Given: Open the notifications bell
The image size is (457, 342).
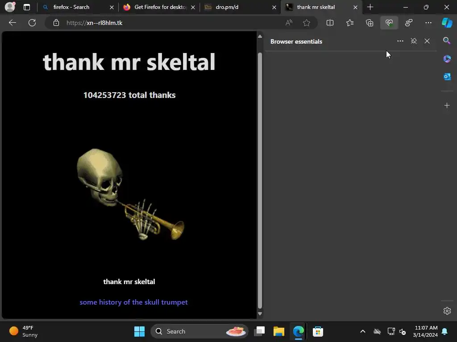Looking at the screenshot, I should [x=445, y=331].
